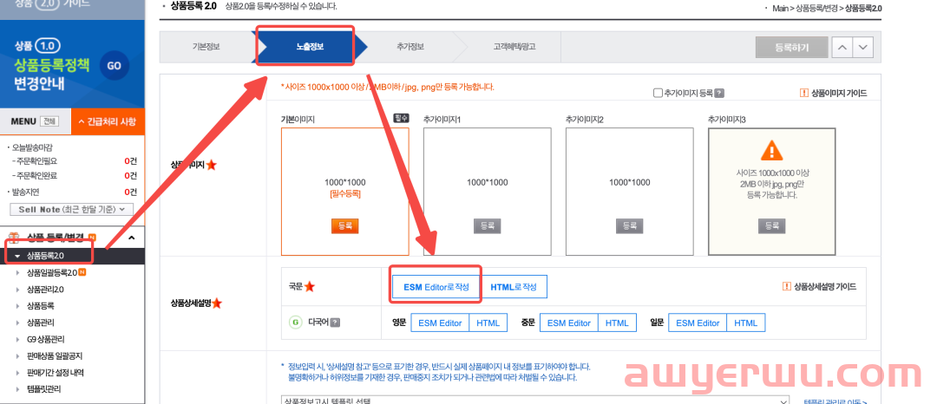
Task: Click 일문 HTML button
Action: pyautogui.click(x=746, y=323)
